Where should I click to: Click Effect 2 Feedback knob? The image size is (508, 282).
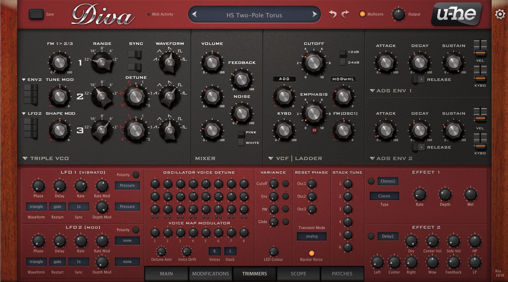click(x=453, y=262)
